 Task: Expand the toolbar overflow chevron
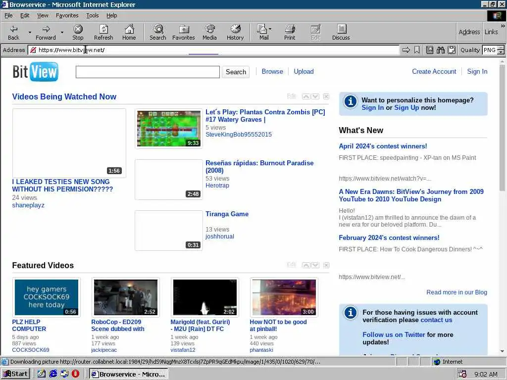pyautogui.click(x=503, y=26)
